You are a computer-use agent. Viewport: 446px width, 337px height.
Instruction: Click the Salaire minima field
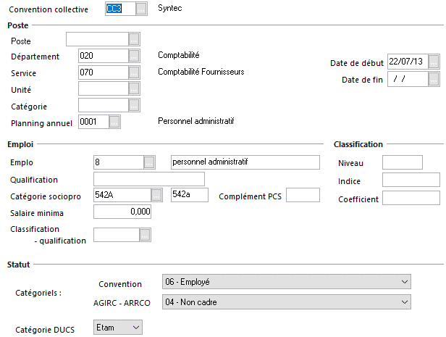coord(122,212)
